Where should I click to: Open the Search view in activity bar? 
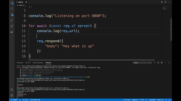click(x=12, y=8)
